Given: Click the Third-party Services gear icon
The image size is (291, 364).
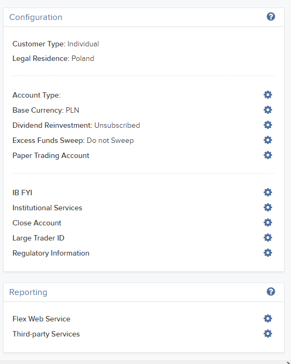Looking at the screenshot, I should pyautogui.click(x=268, y=334).
